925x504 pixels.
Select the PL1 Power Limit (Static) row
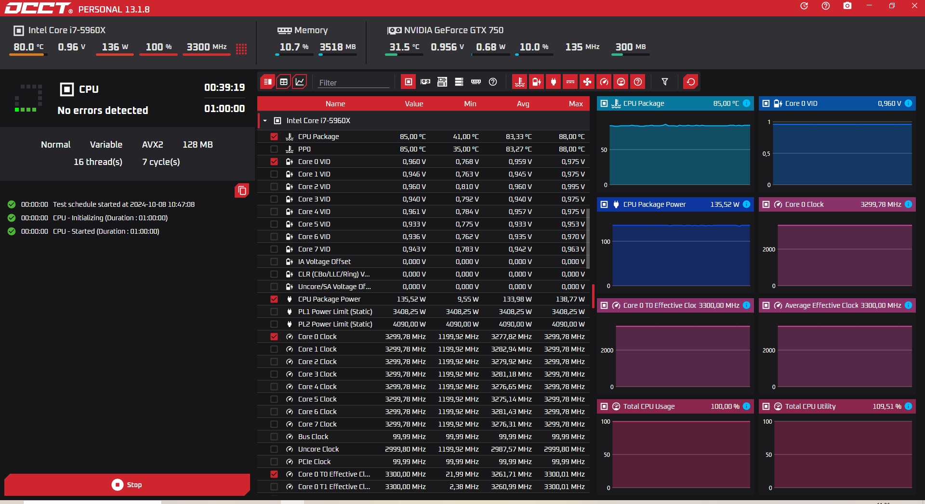point(423,312)
